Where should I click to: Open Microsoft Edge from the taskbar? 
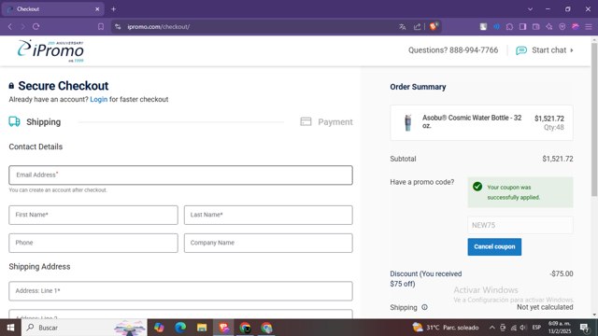click(180, 328)
